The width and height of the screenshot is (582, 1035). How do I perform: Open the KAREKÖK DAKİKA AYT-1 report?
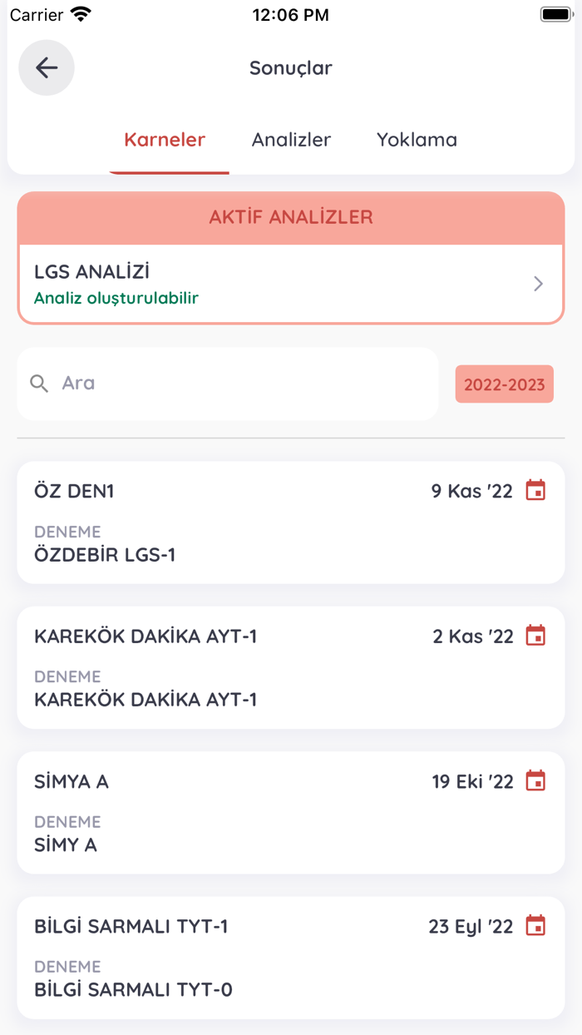[291, 667]
